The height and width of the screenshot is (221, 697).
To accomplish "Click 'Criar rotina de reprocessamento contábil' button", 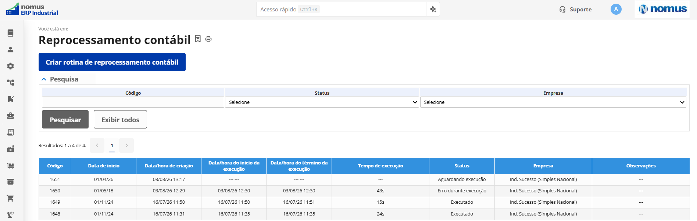I will click(112, 62).
